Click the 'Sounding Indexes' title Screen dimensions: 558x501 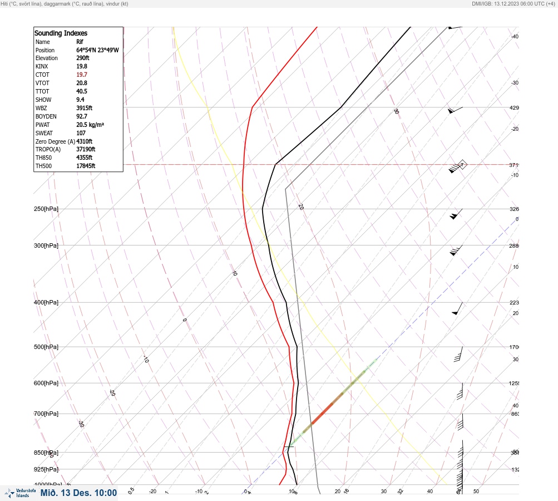(x=61, y=33)
